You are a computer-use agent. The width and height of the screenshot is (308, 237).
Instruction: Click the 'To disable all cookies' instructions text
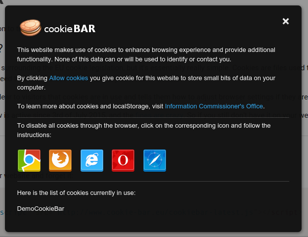[144, 130]
